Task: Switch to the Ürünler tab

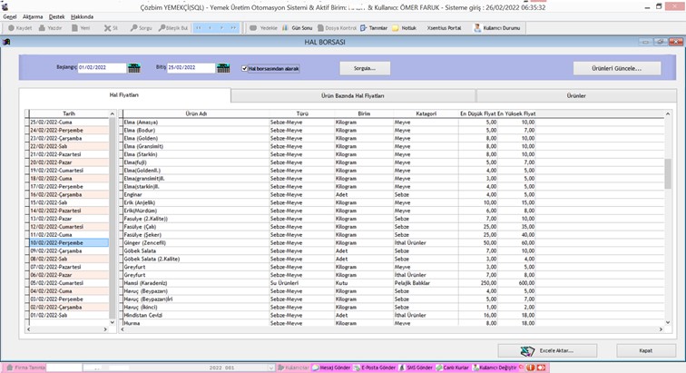Action: pyautogui.click(x=575, y=95)
